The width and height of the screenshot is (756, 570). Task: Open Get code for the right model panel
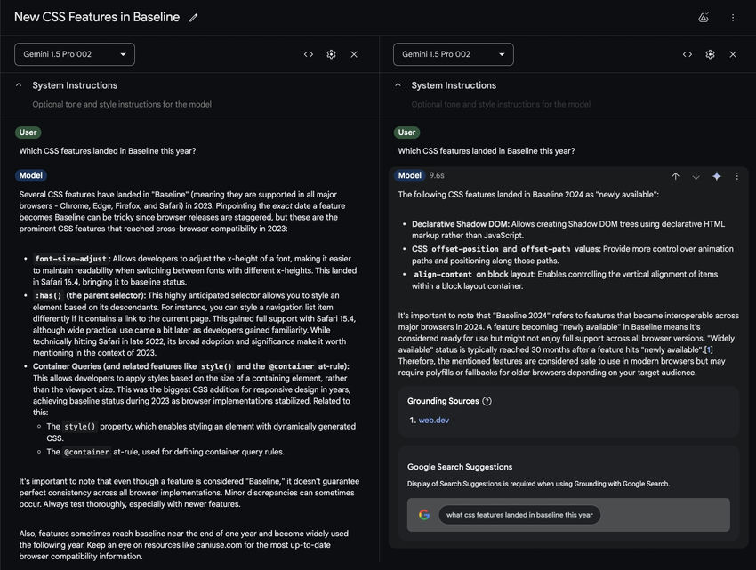coord(688,54)
